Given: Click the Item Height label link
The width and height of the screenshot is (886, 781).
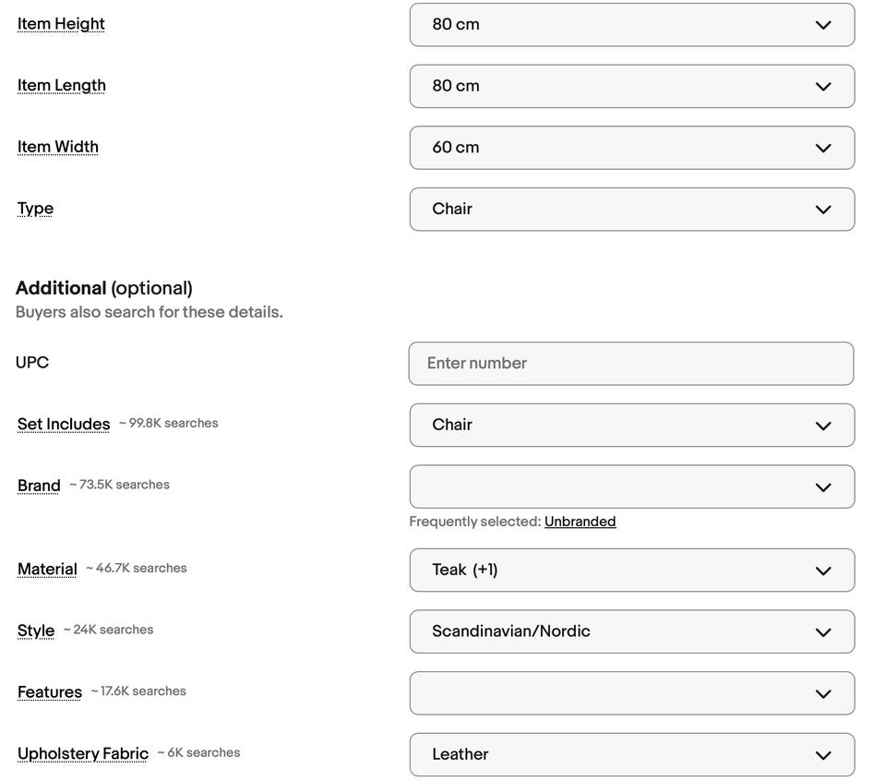Looking at the screenshot, I should point(61,24).
